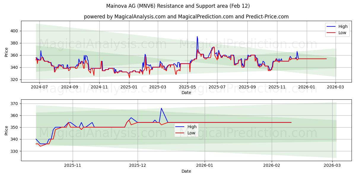Click the '2026-02' x-axis label in bottom chart

(272, 166)
